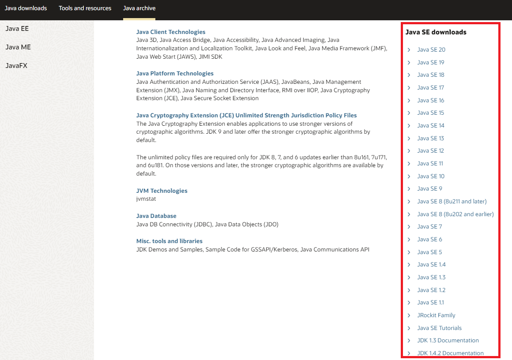Open the JRockit Family link
This screenshot has width=512, height=360.
pyautogui.click(x=436, y=315)
